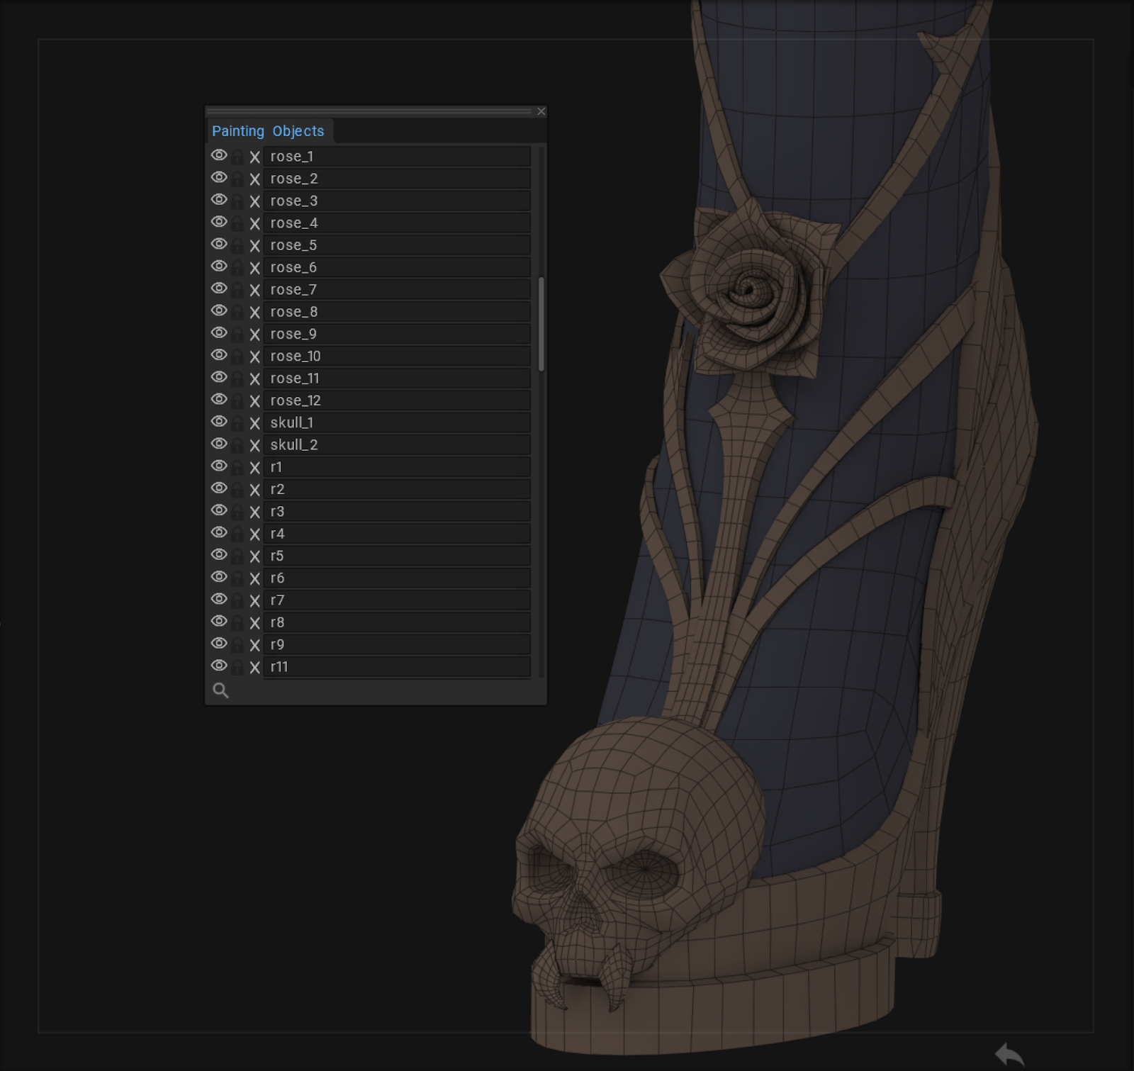The width and height of the screenshot is (1134, 1071).
Task: Click the lock icon for r7
Action: click(237, 600)
